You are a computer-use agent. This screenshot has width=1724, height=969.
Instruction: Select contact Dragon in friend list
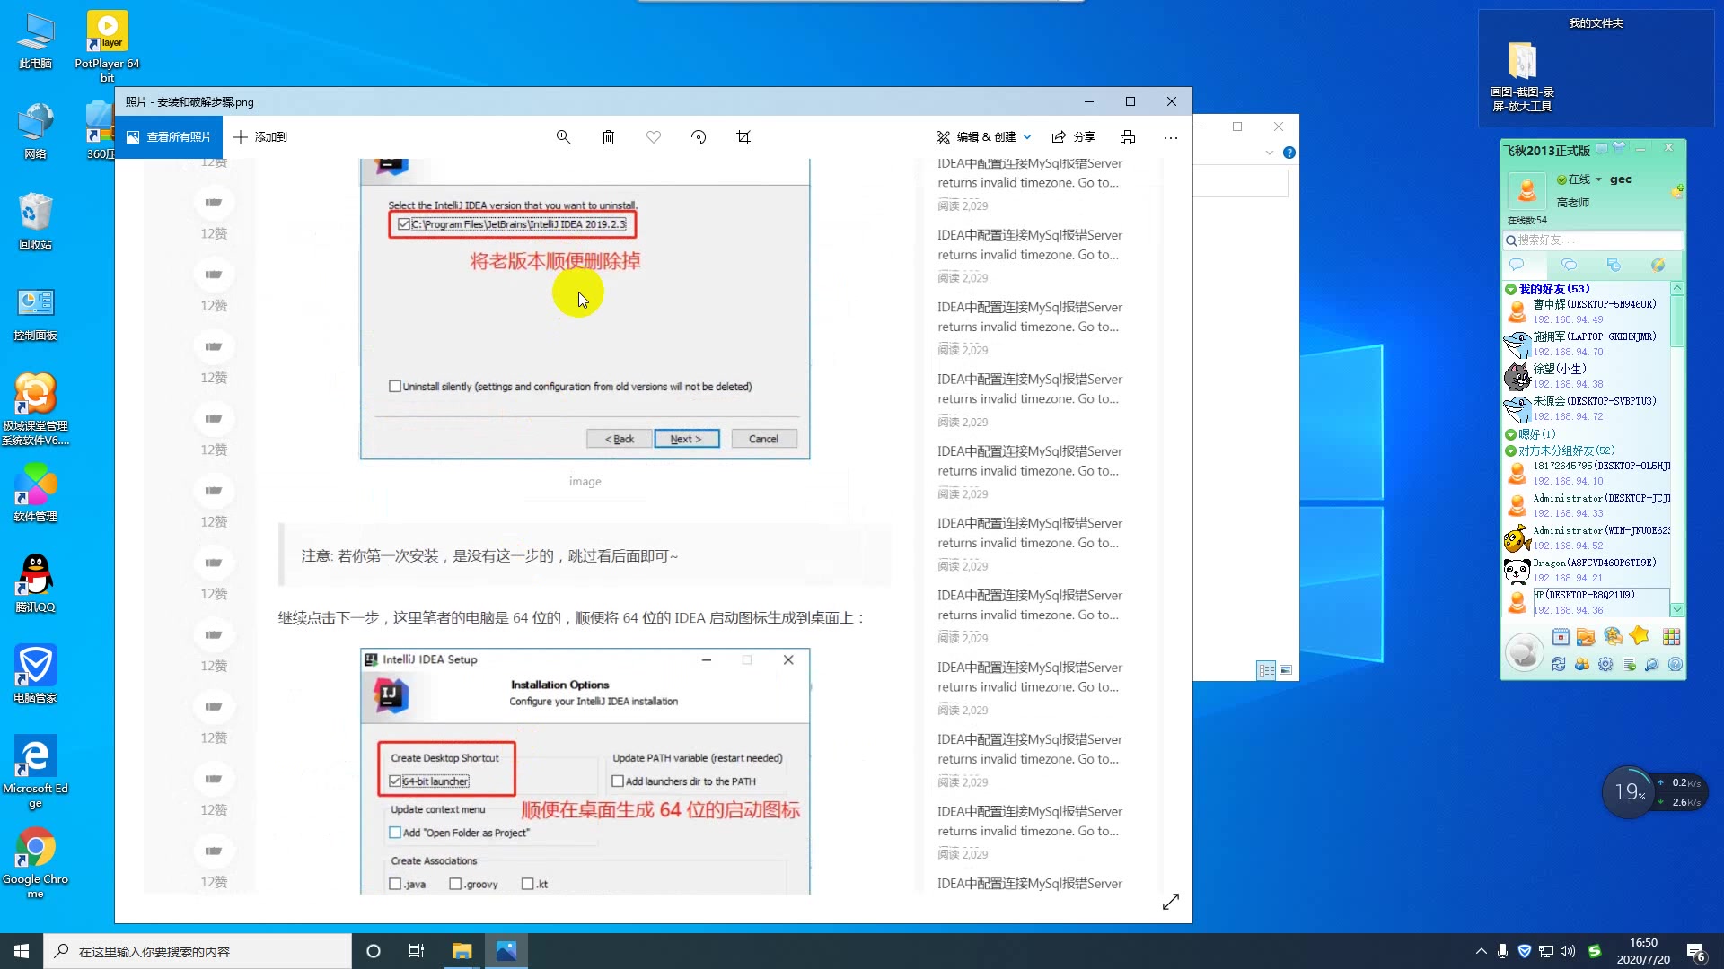tap(1586, 571)
